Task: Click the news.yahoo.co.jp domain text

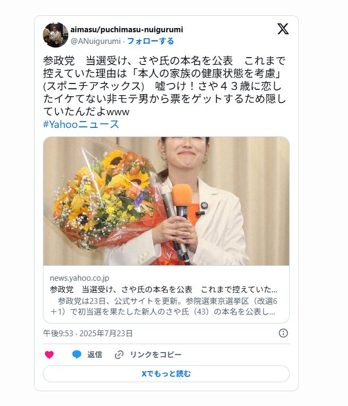Action: pyautogui.click(x=79, y=278)
